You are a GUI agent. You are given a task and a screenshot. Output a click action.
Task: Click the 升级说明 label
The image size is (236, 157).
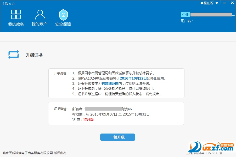pos(61,73)
